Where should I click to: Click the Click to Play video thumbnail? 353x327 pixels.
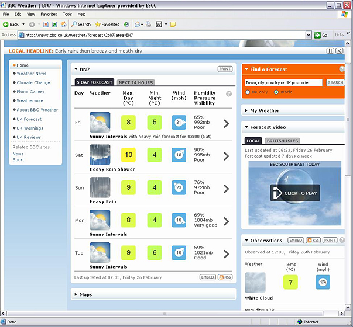point(295,193)
